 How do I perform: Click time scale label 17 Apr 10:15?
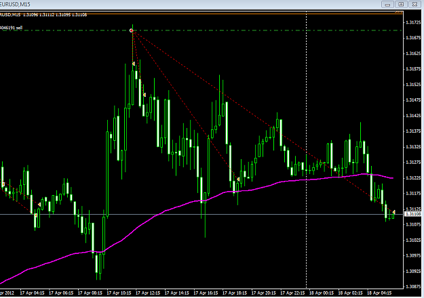119,293
